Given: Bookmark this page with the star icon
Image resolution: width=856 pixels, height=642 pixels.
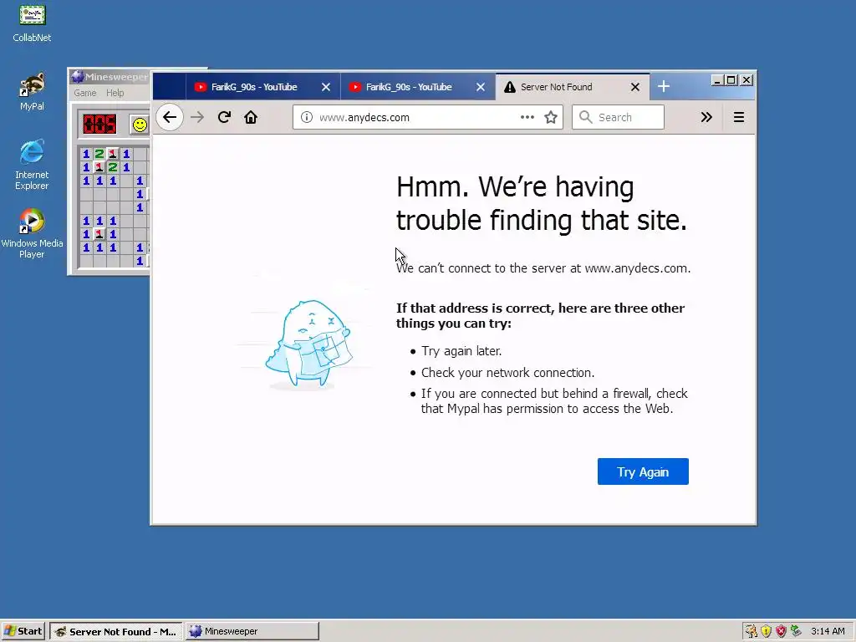Looking at the screenshot, I should [x=551, y=117].
